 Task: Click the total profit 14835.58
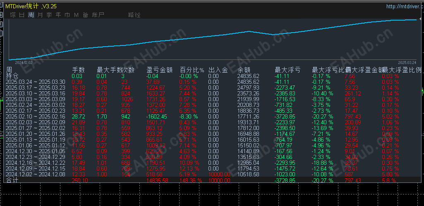click(157, 180)
